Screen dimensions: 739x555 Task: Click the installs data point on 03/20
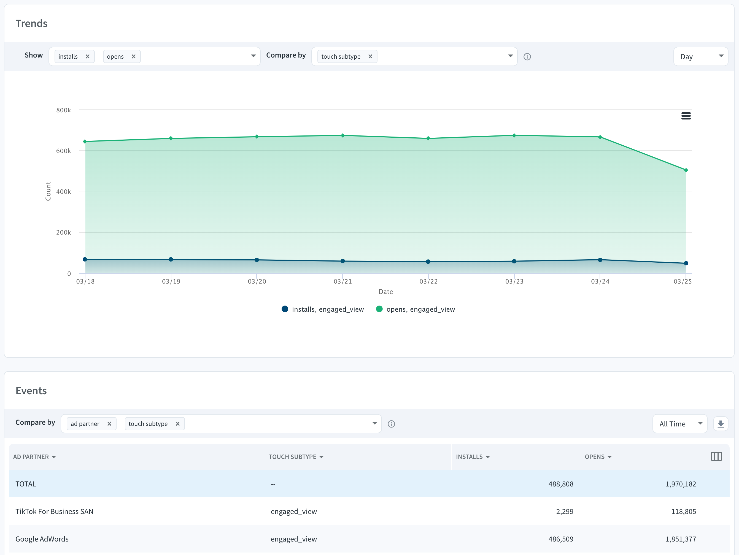257,260
